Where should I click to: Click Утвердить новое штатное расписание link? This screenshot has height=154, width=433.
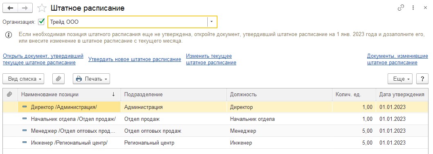135,59
